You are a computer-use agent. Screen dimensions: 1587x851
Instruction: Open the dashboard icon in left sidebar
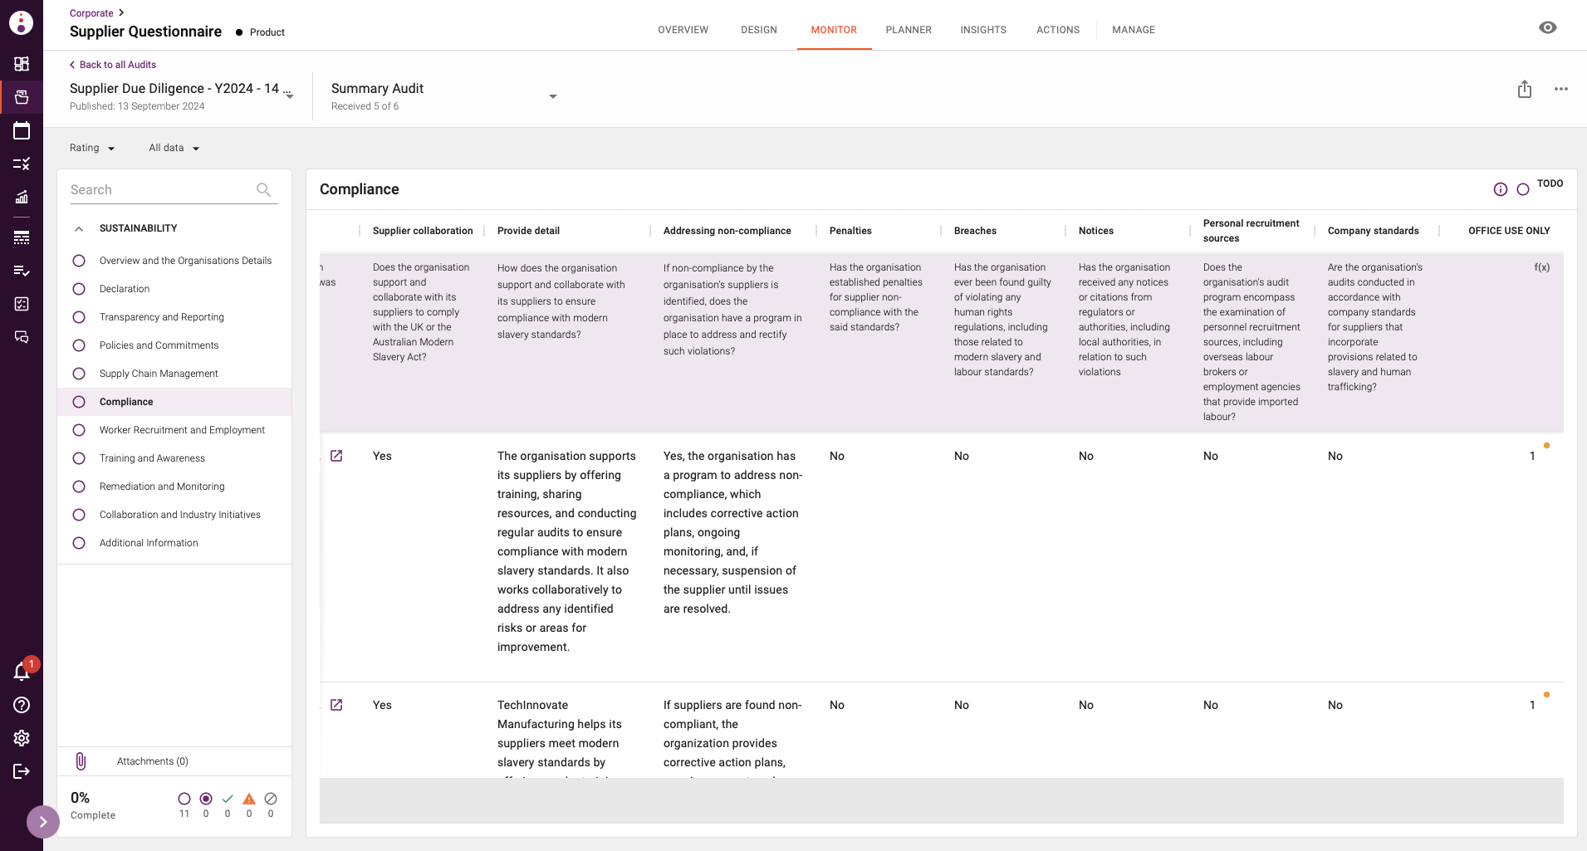pyautogui.click(x=22, y=64)
